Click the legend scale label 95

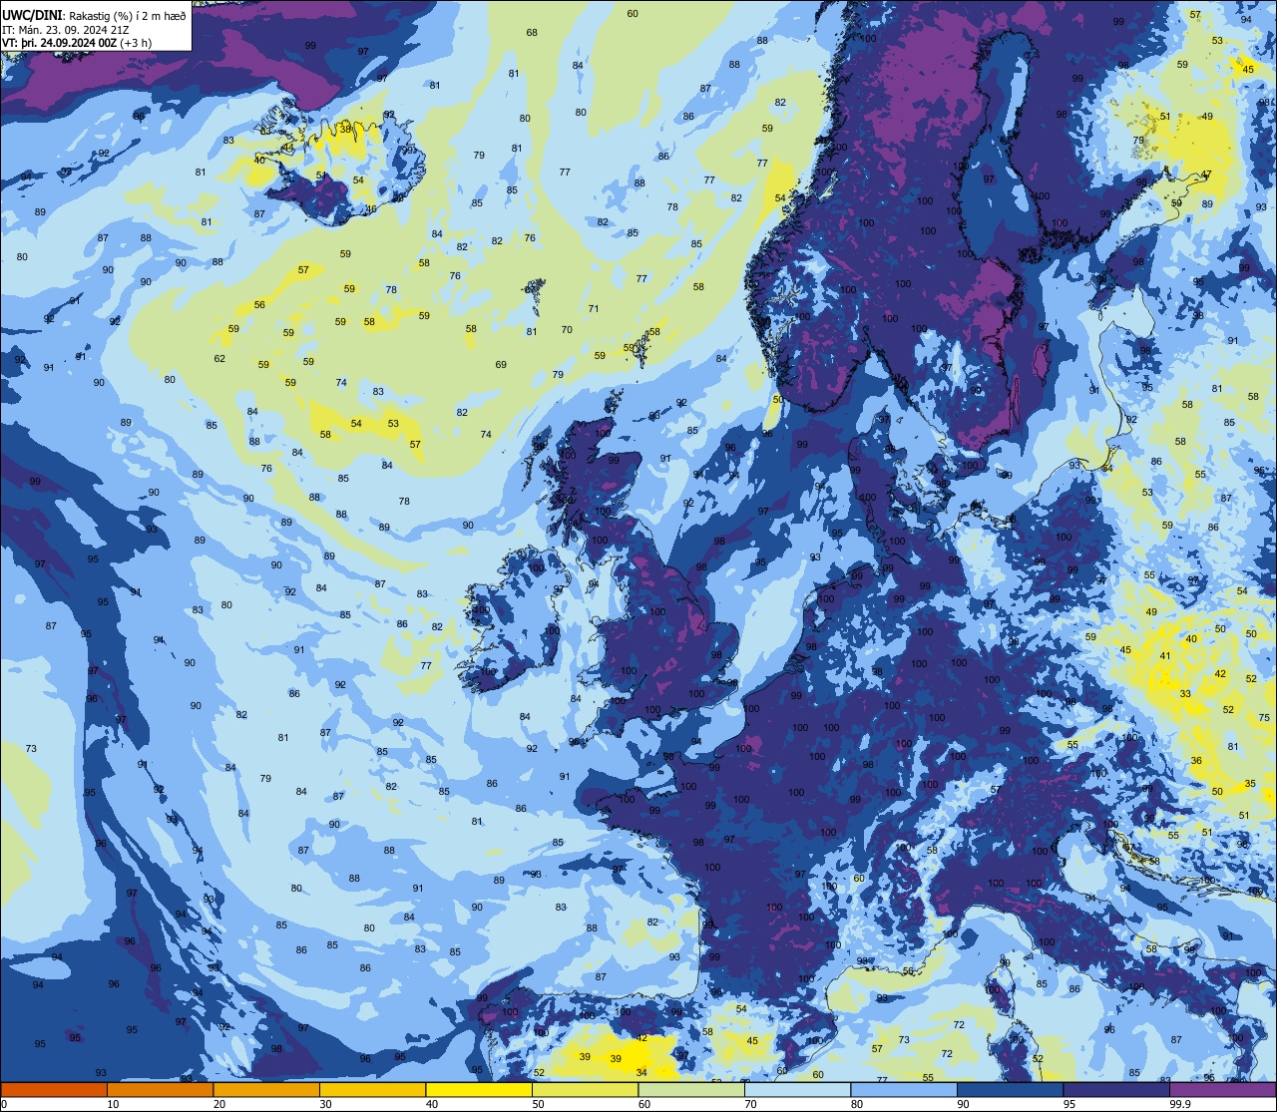tap(1069, 1104)
